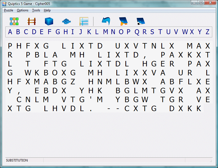
Task: Open the Help menu
Action: (47, 10)
